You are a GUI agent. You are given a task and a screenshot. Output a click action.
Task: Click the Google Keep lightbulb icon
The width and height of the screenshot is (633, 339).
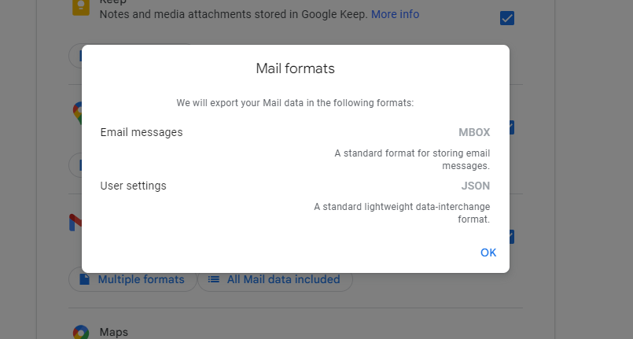point(79,7)
